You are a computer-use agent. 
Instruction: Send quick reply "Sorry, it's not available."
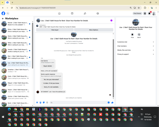click(51, 87)
